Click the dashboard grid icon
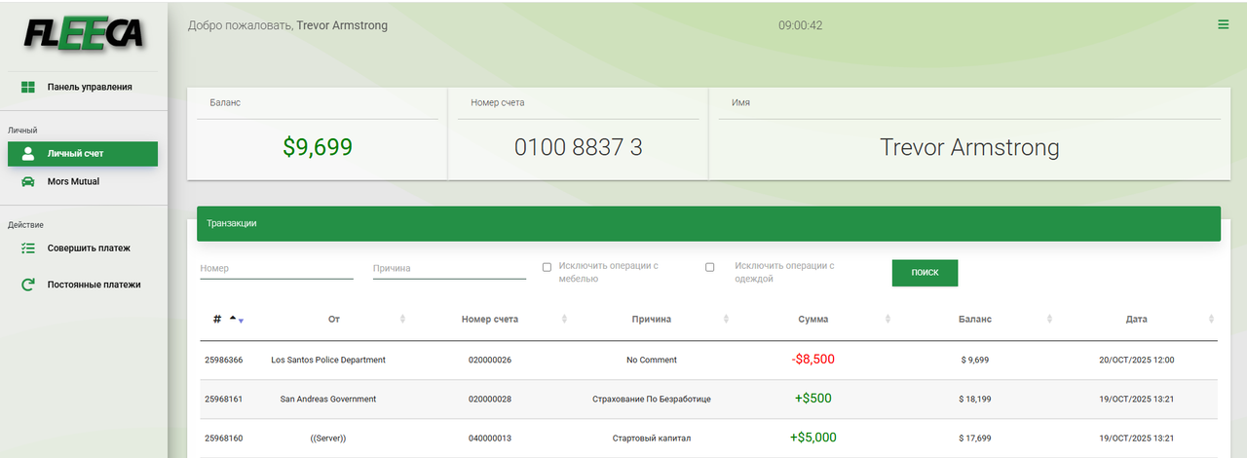 28,88
